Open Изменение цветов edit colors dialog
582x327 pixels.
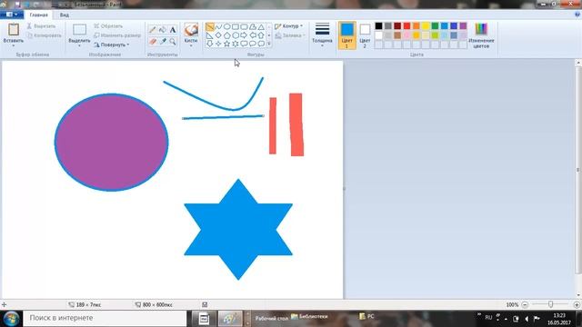(481, 35)
